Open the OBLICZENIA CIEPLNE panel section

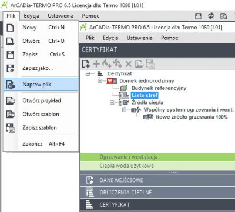pos(157,192)
